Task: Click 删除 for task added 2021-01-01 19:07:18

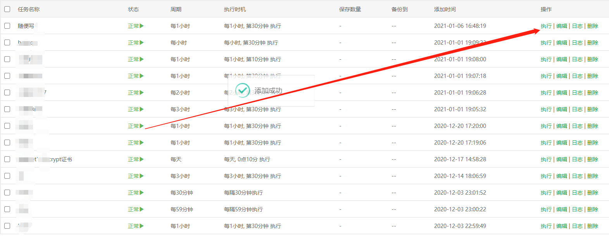Action: point(593,76)
